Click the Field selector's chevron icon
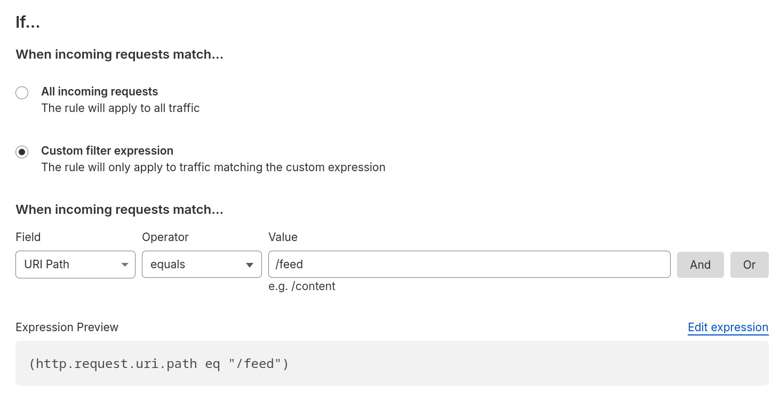Viewport: 780px width, 400px height. click(125, 264)
